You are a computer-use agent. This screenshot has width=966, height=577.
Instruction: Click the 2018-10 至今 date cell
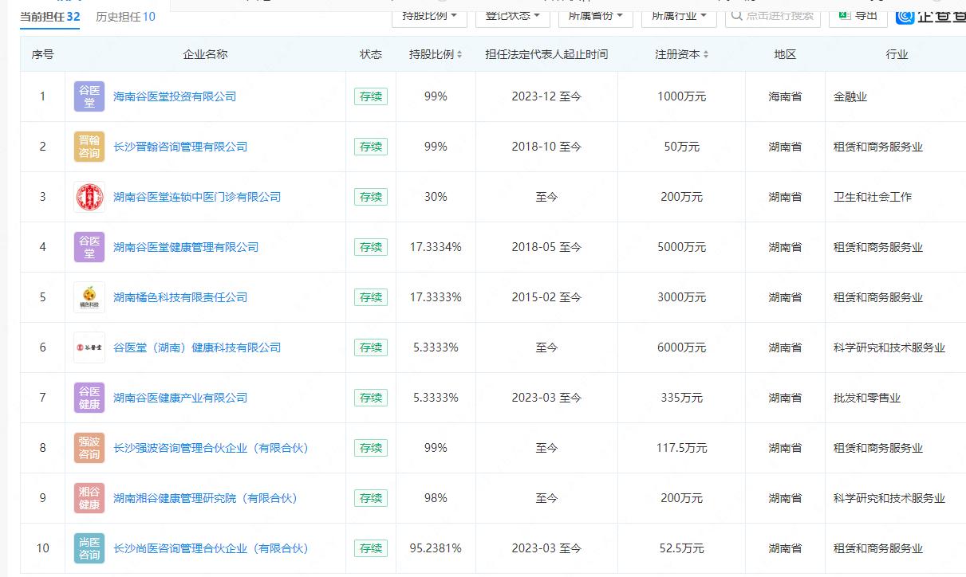546,147
